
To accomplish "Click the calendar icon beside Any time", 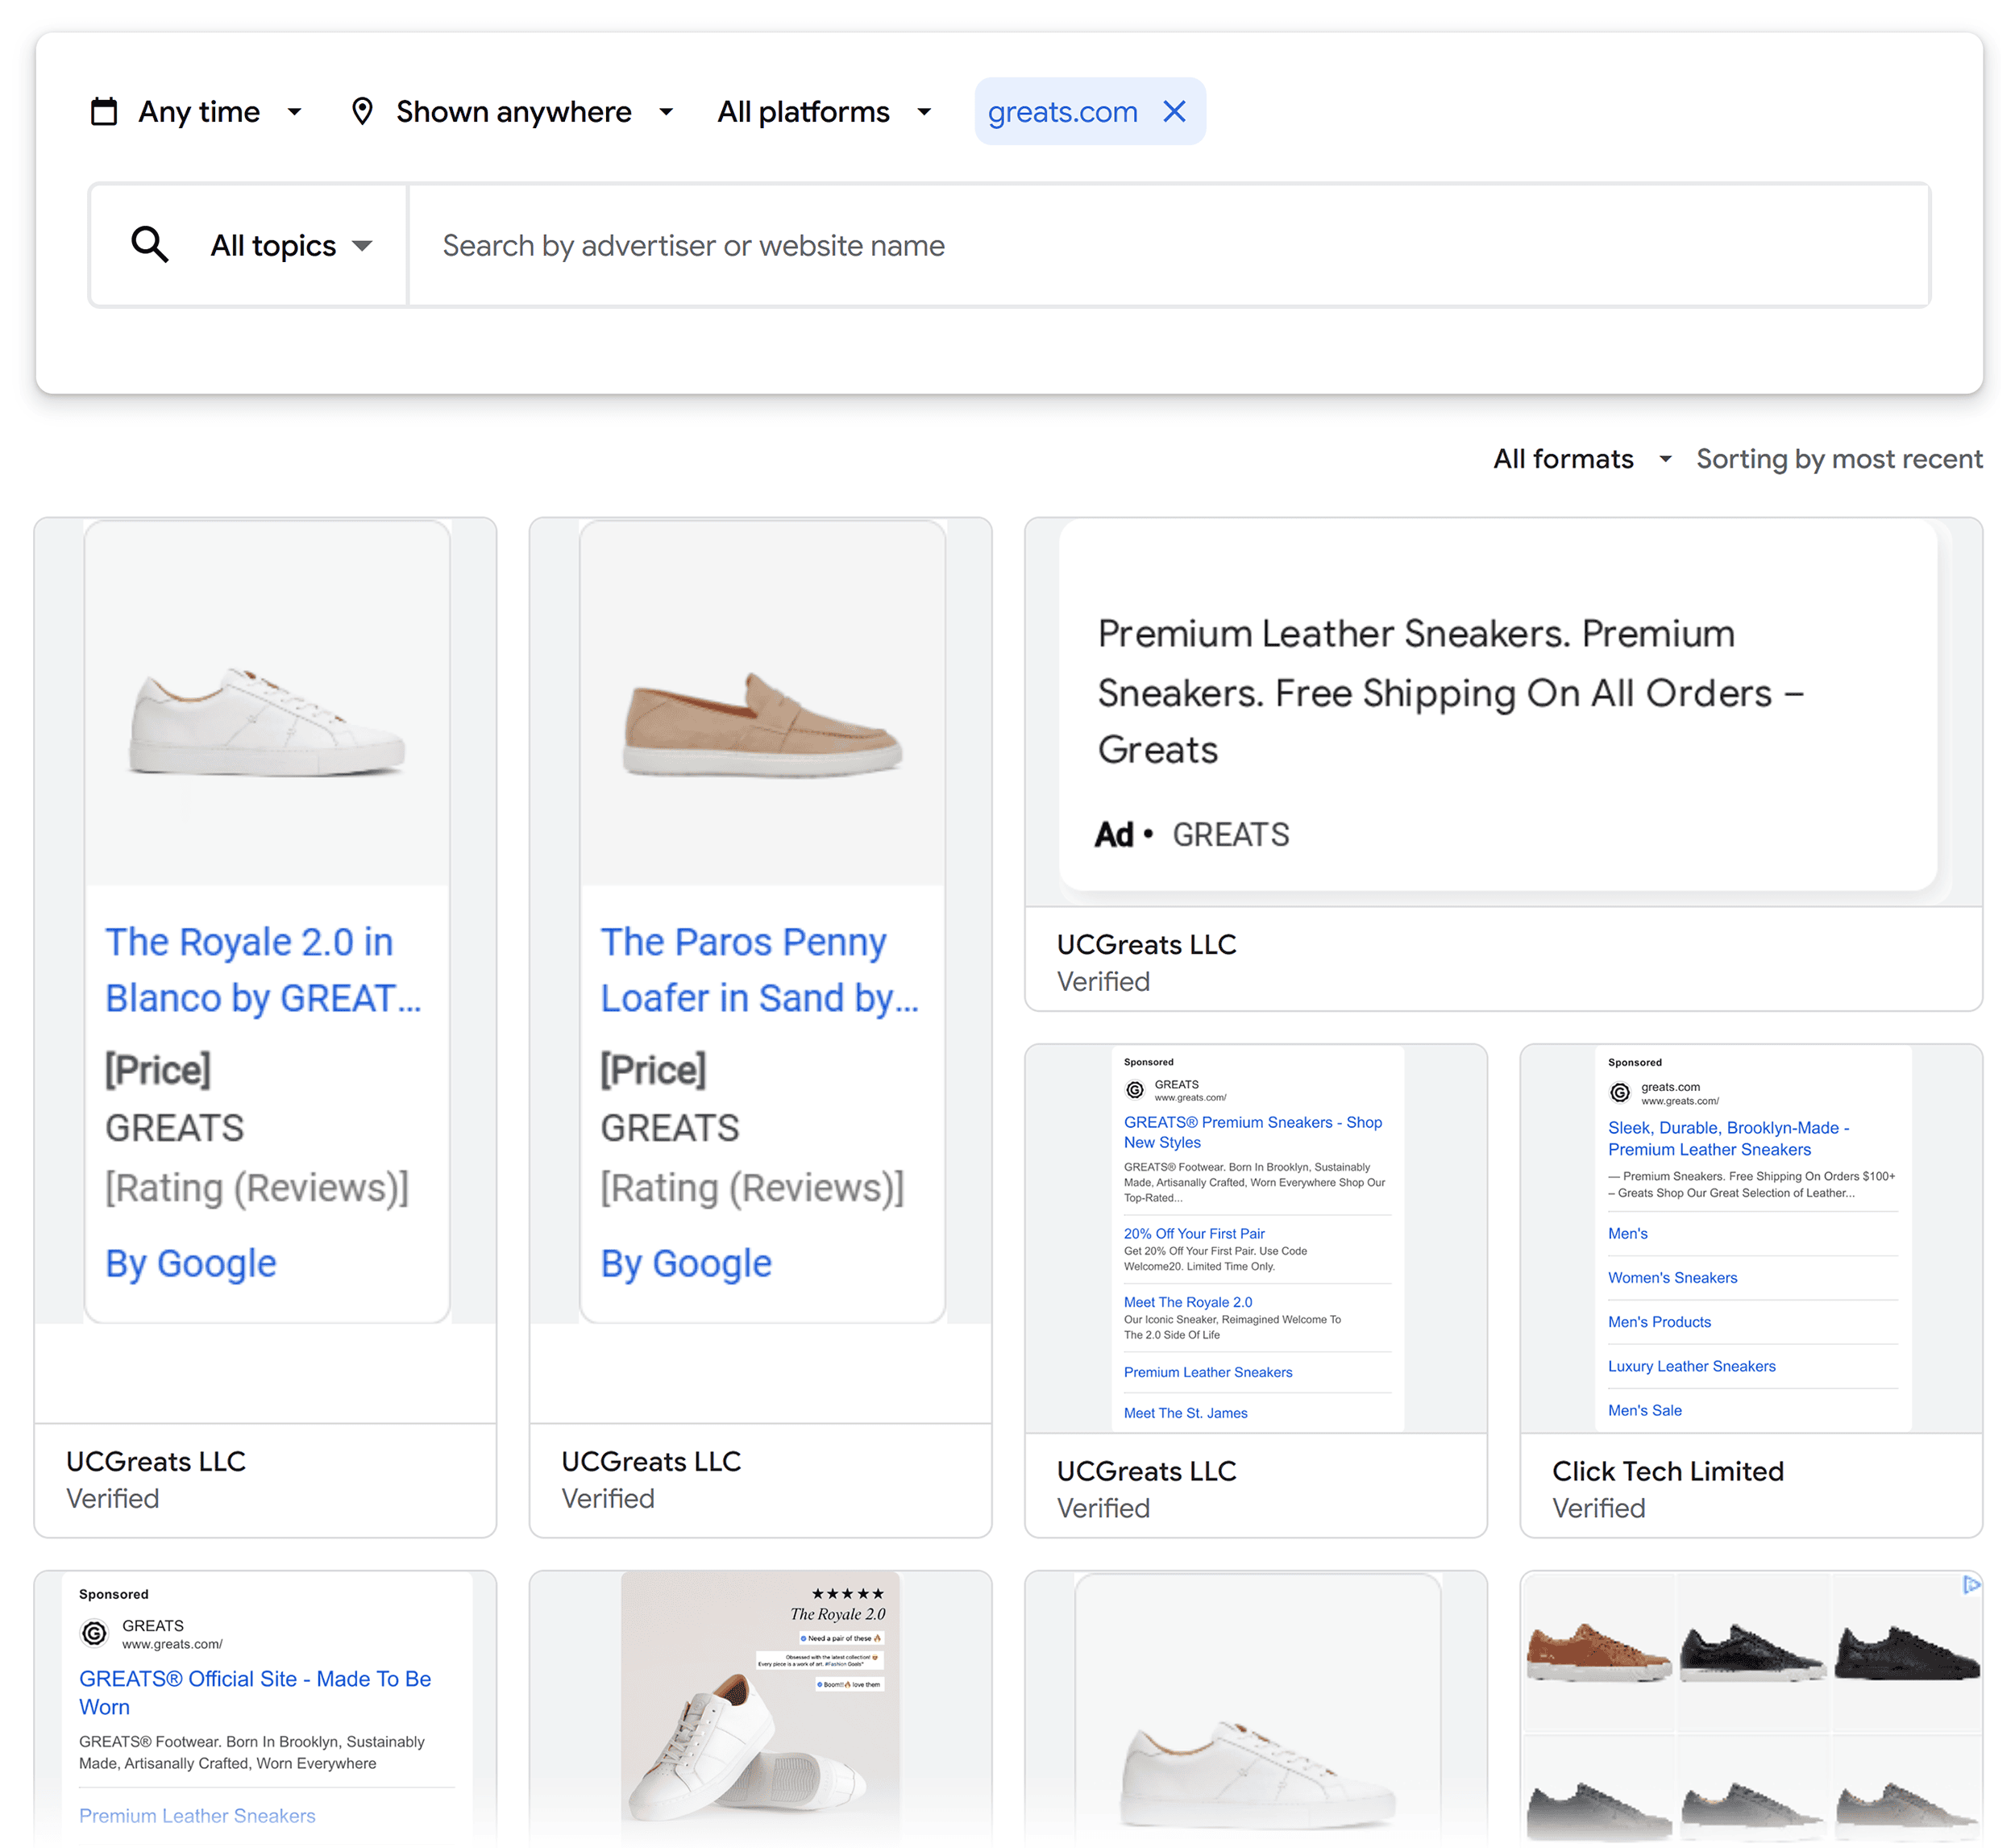I will click(104, 111).
